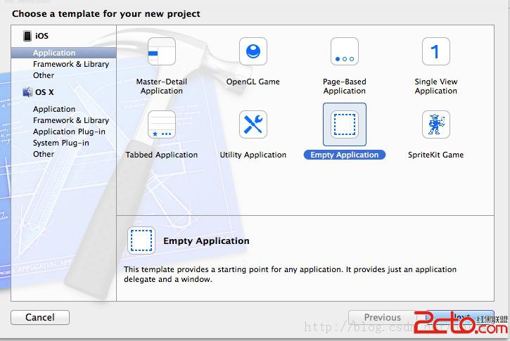This screenshot has width=510, height=341.
Task: Click the Previous button
Action: pos(383,317)
